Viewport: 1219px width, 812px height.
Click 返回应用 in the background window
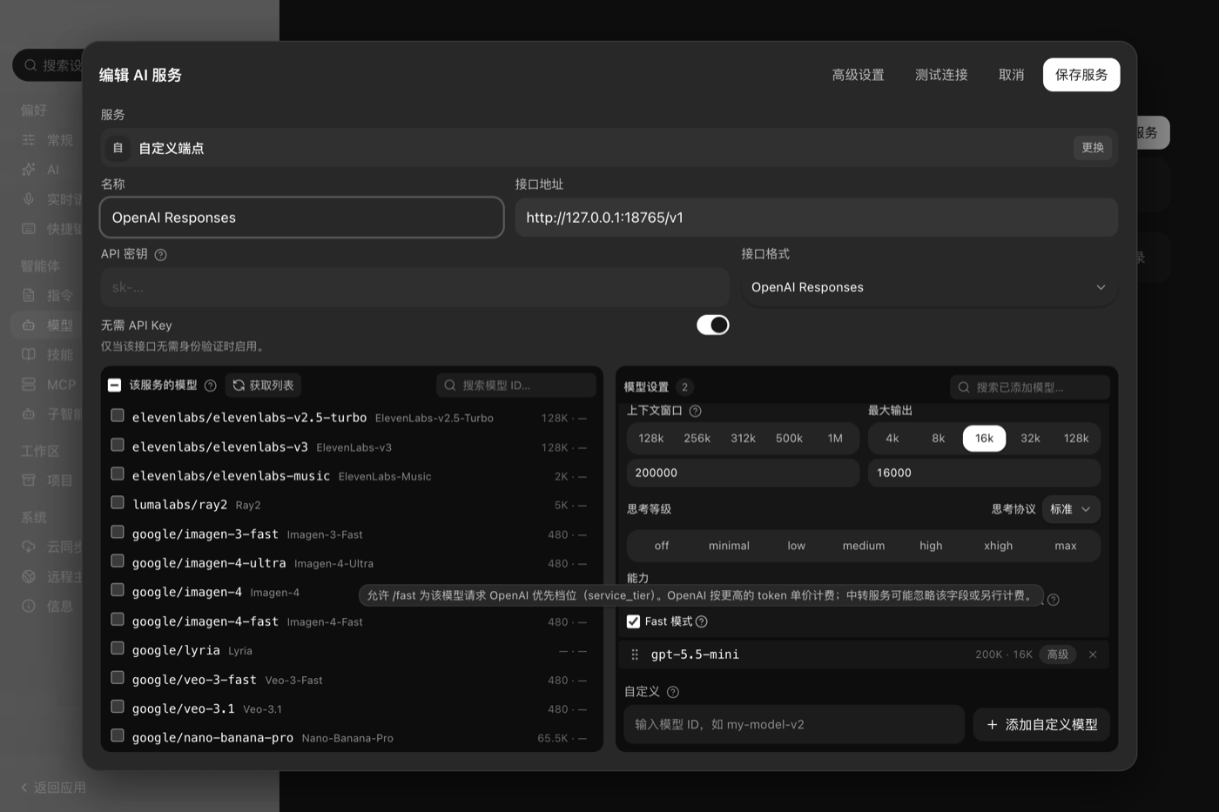(x=53, y=788)
